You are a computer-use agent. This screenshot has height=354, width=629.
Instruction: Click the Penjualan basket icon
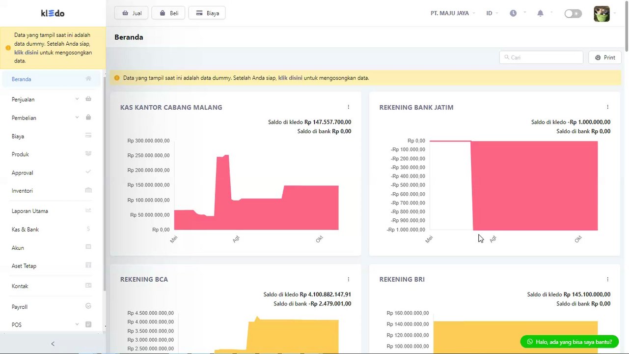tap(88, 99)
